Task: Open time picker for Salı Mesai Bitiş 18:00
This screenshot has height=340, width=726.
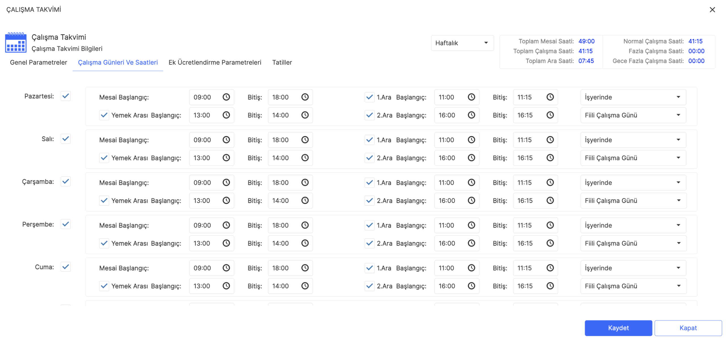Action: click(x=305, y=140)
